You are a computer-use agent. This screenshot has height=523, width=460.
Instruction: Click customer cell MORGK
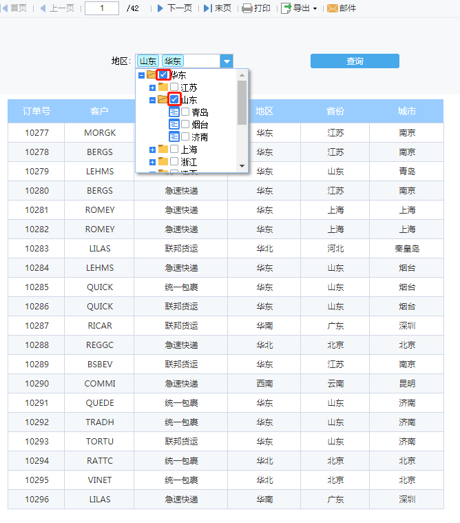coord(100,133)
